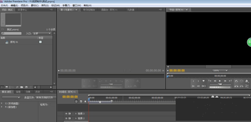Set out point in Program monitor
The image size is (251, 122).
pos(198,81)
